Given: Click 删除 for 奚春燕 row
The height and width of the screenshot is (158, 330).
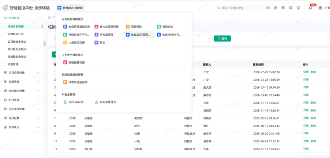Looking at the screenshot, I should 313,141.
